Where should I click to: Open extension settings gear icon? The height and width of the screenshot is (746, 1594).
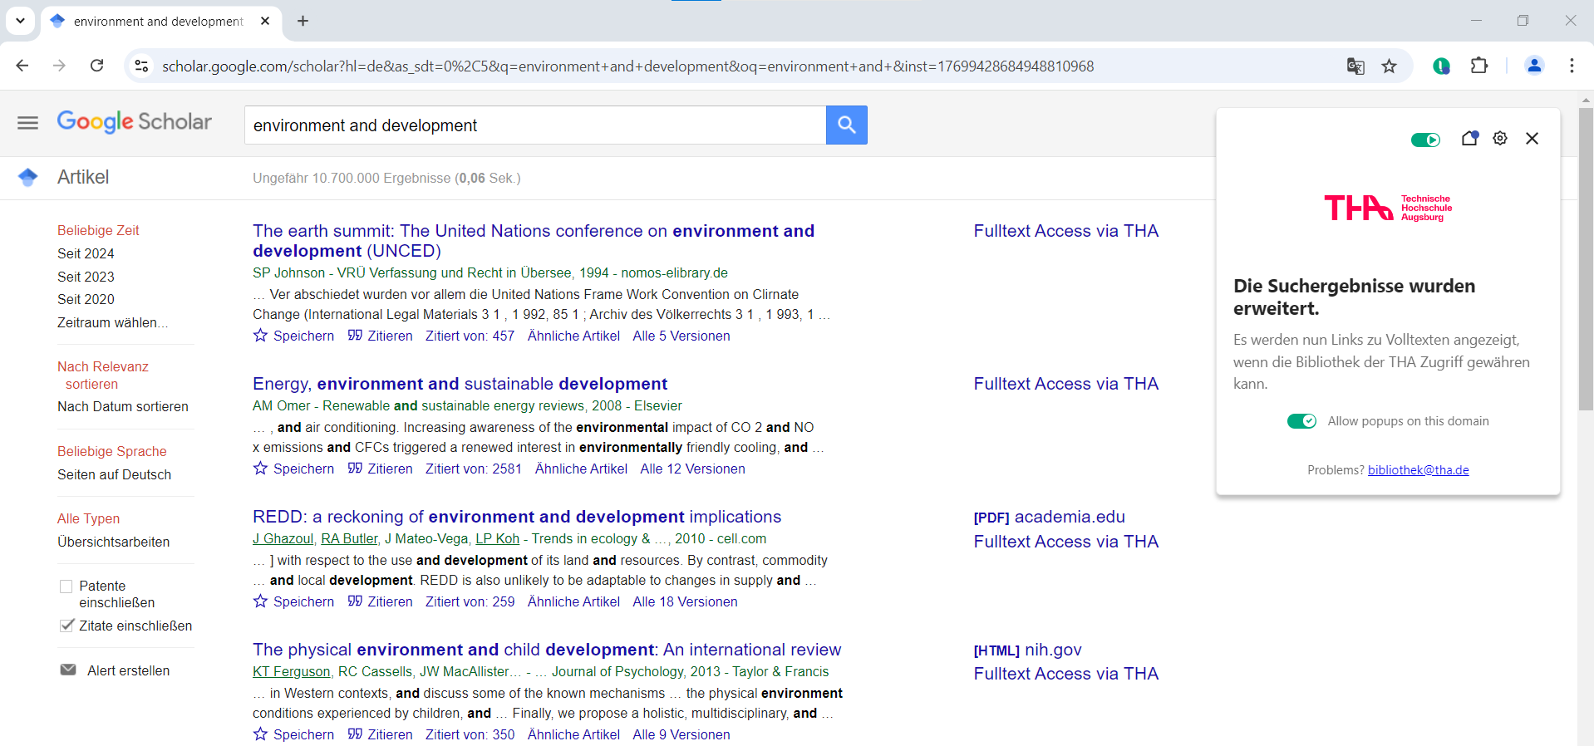point(1500,139)
